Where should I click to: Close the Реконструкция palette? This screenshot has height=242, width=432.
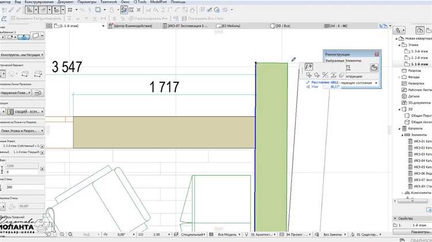pos(377,55)
